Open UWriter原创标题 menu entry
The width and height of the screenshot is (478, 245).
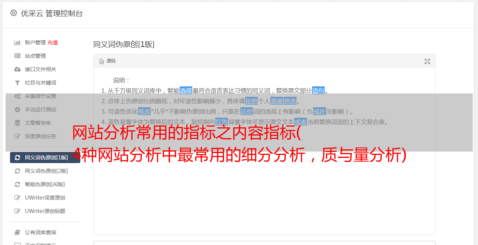click(x=45, y=211)
